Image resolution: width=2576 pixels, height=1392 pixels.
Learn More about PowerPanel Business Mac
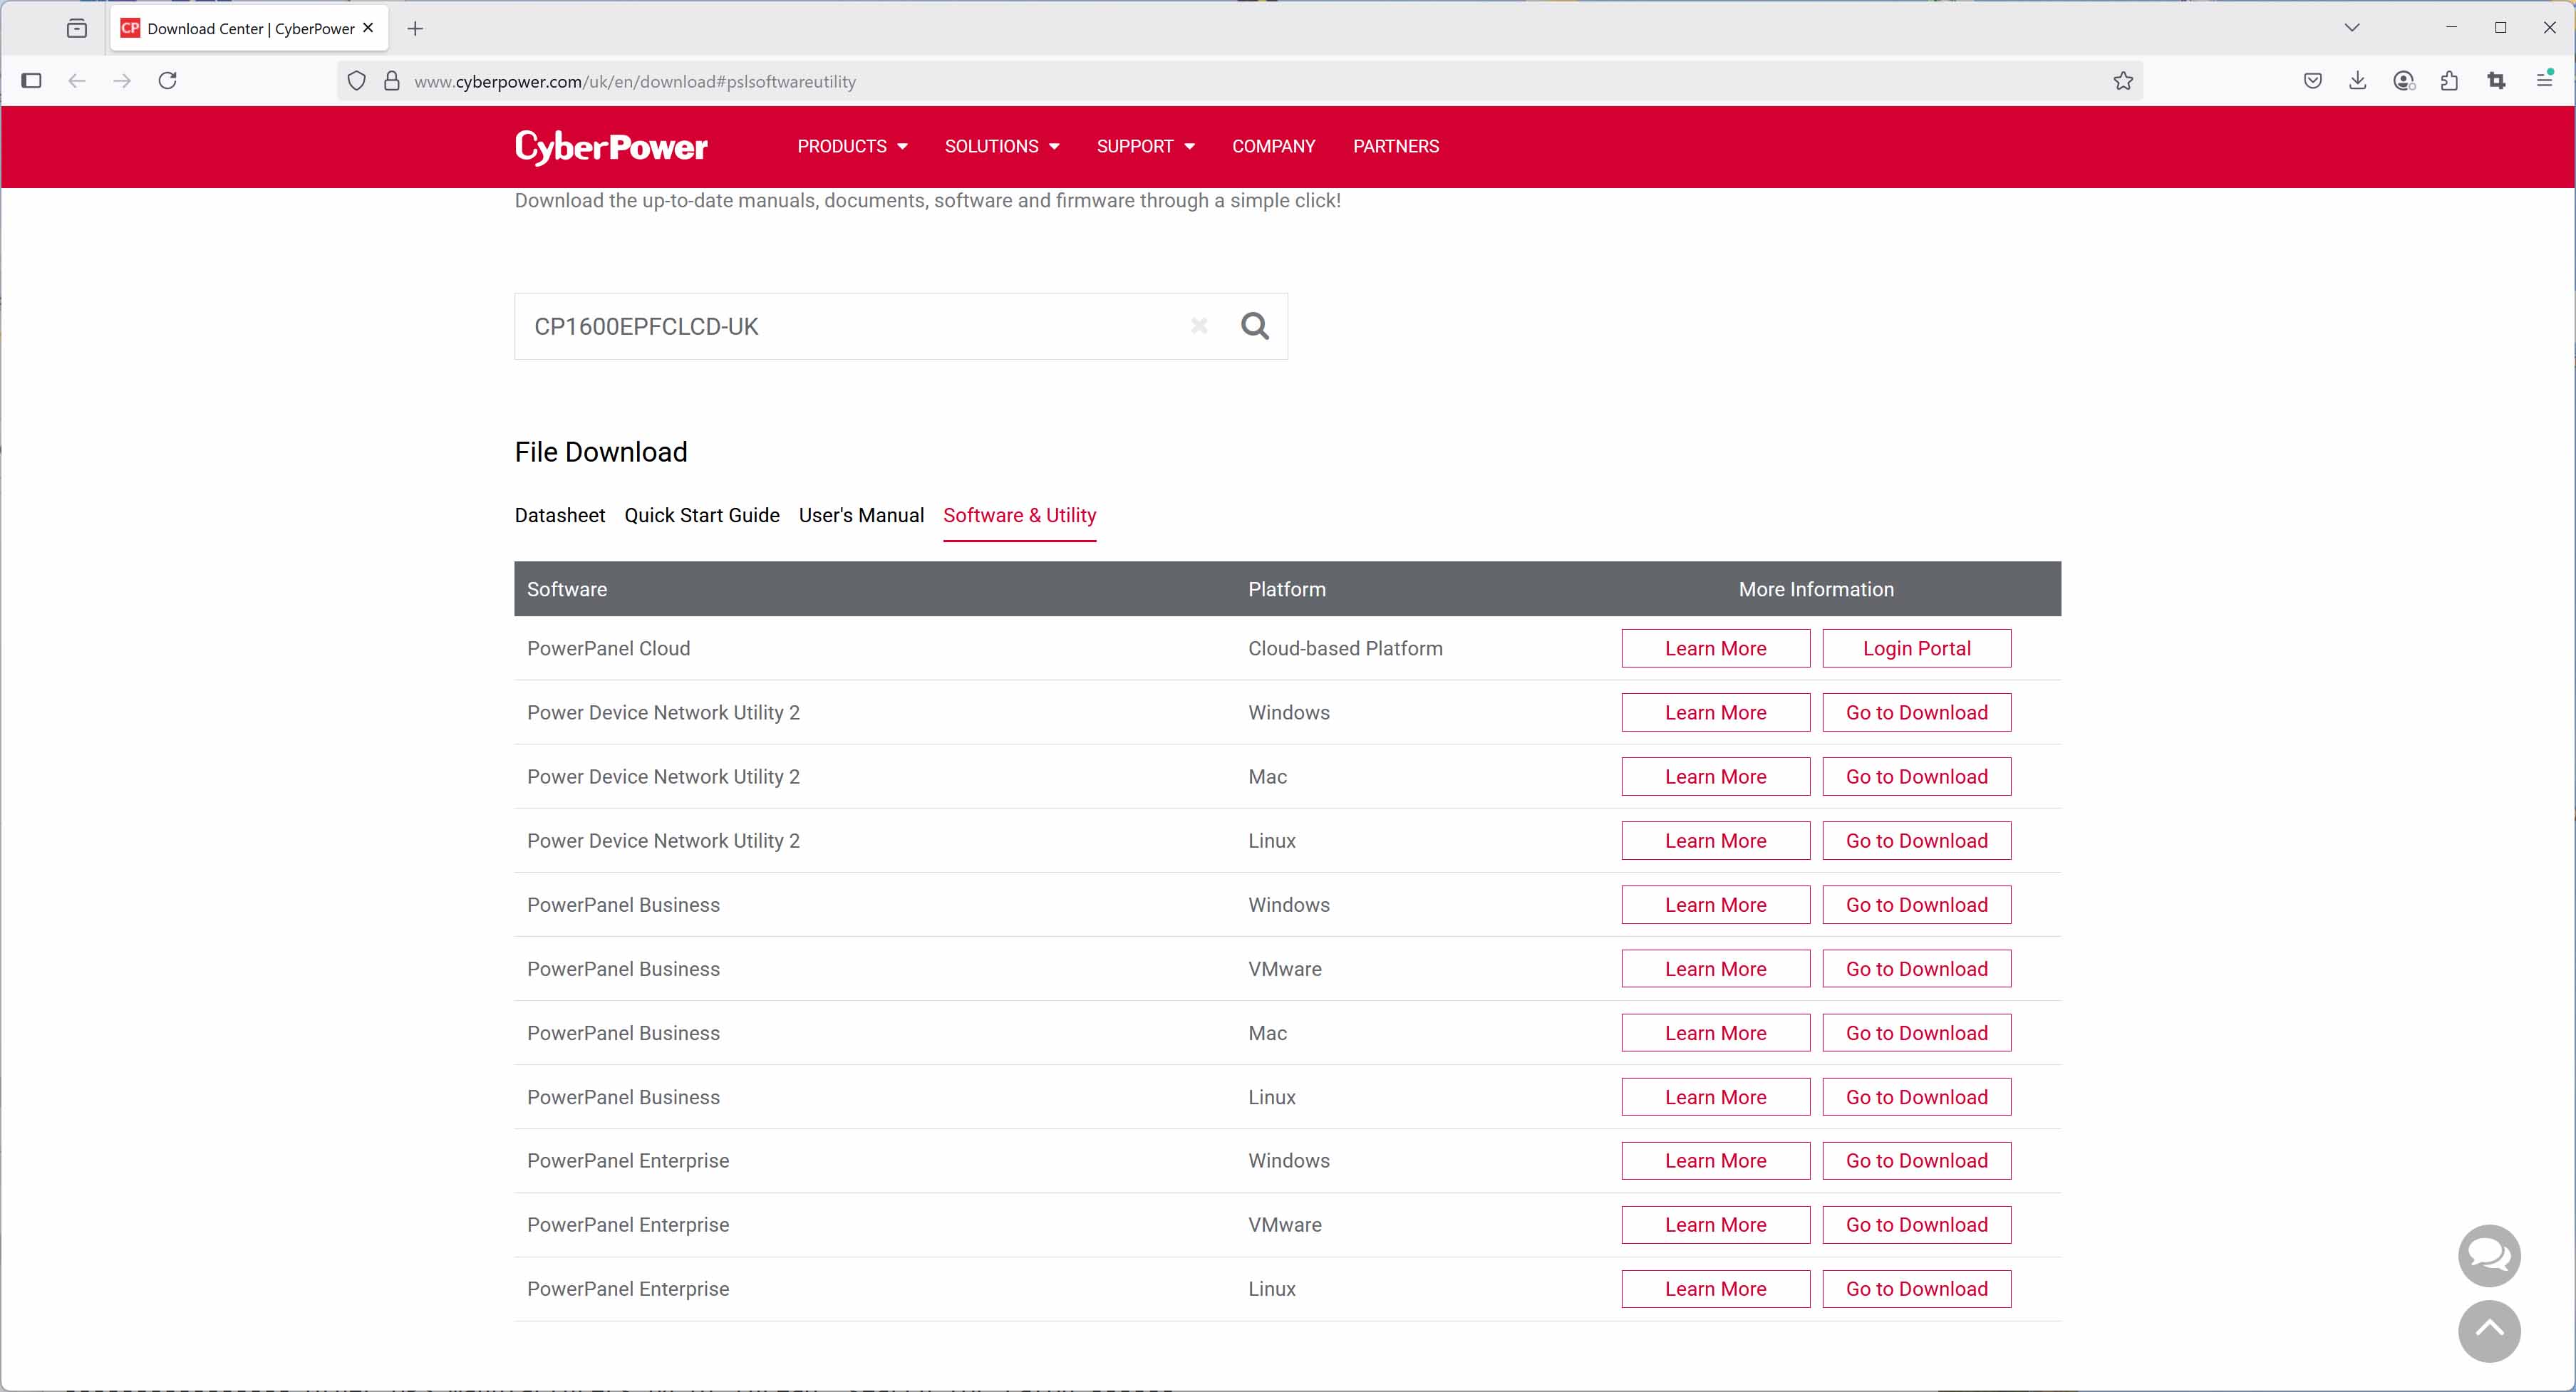point(1715,1032)
